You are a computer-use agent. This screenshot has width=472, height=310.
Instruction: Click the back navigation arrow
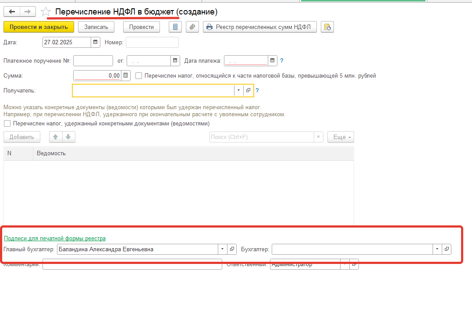pyautogui.click(x=12, y=12)
